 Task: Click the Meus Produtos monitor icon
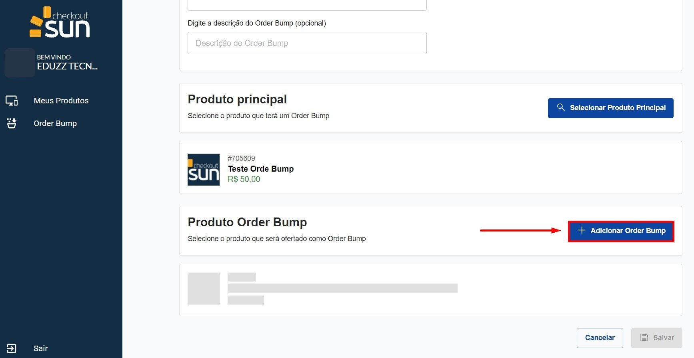(x=12, y=101)
